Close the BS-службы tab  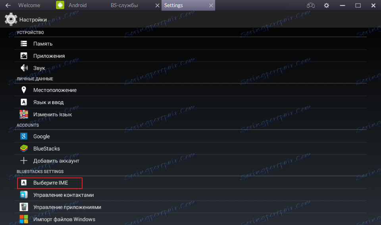pos(158,5)
